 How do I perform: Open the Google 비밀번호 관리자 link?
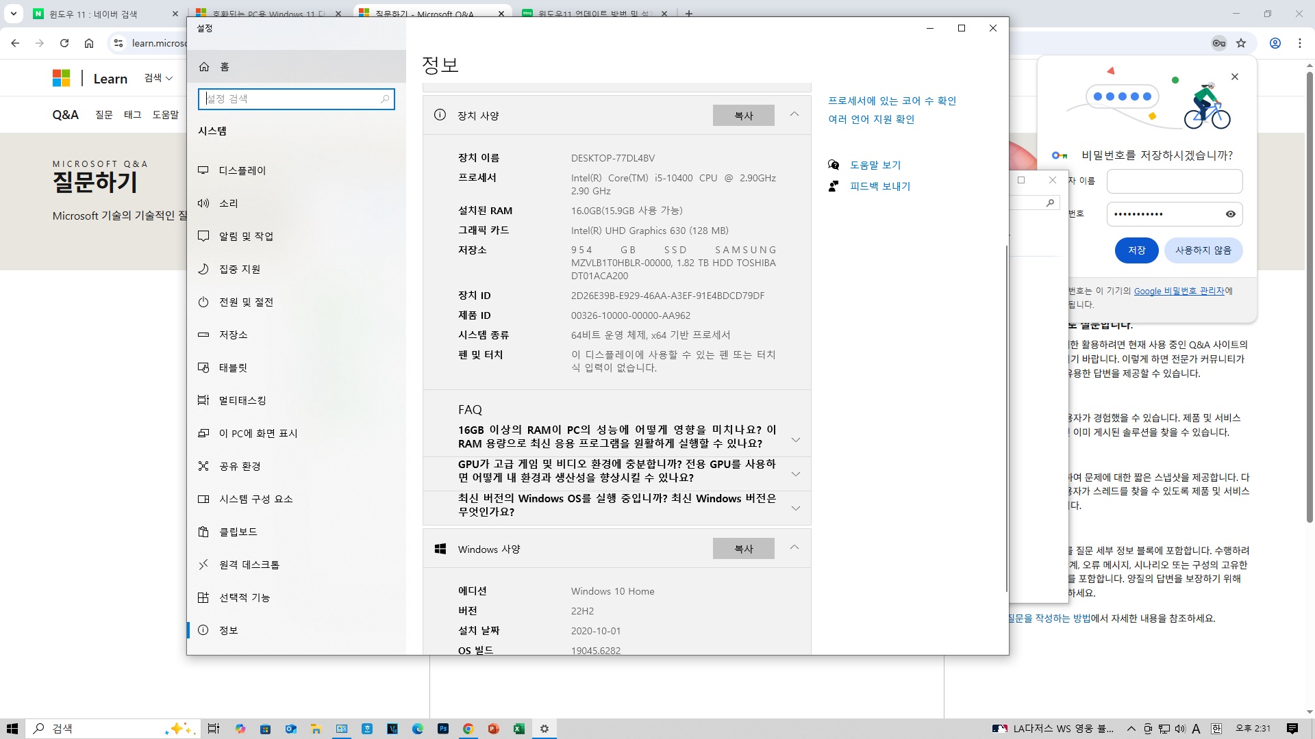pyautogui.click(x=1179, y=291)
